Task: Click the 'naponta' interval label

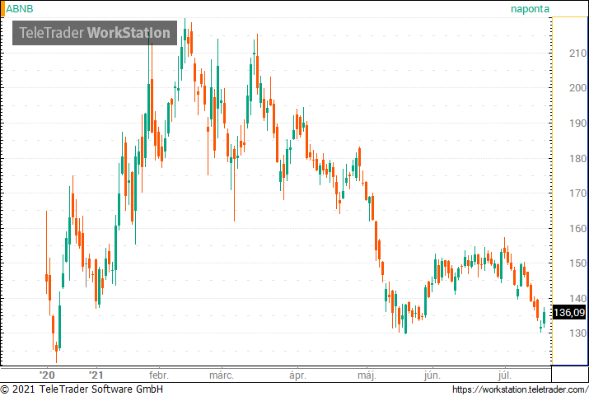Action: pos(530,9)
